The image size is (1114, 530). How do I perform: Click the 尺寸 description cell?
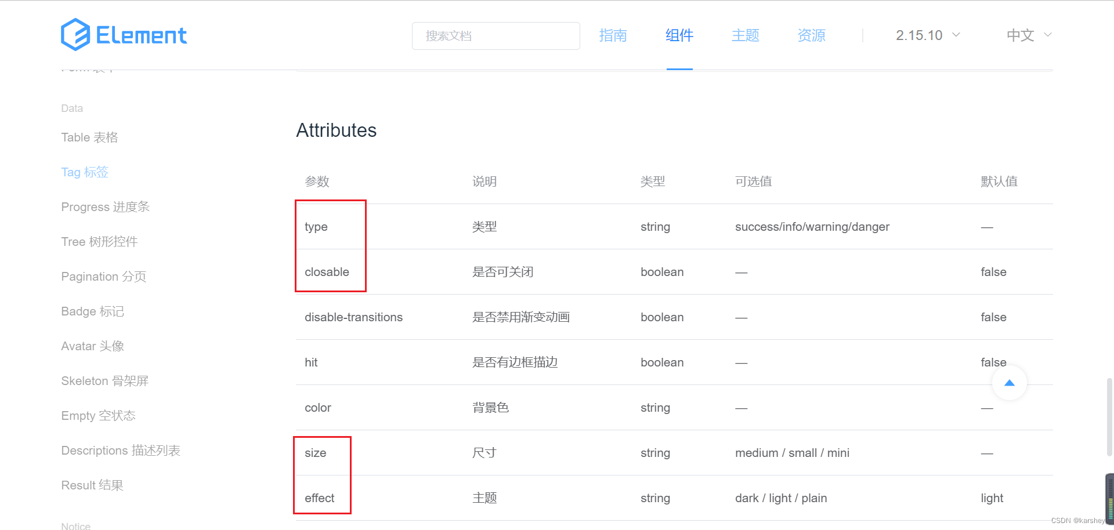coord(484,453)
